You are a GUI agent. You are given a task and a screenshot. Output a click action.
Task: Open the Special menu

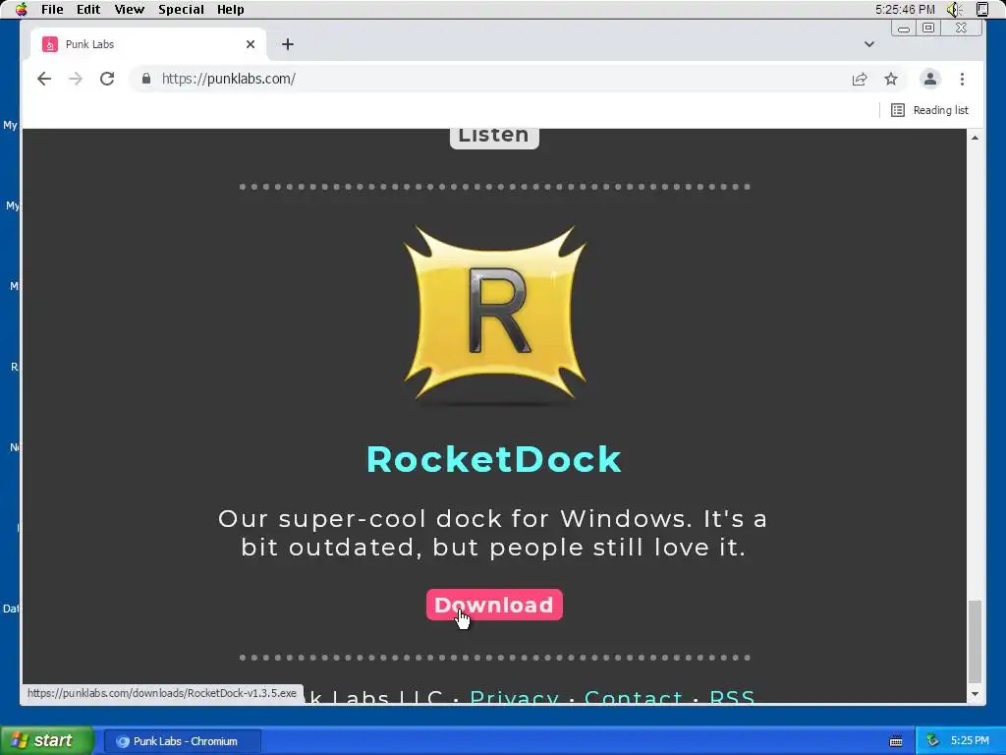[x=181, y=10]
